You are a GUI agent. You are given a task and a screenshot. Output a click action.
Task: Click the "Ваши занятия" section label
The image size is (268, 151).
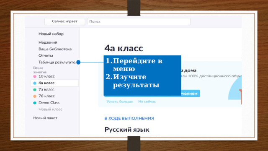[x=40, y=70]
